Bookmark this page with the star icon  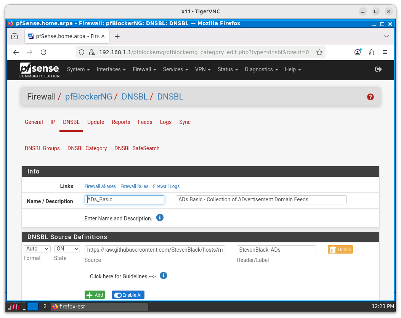point(319,53)
